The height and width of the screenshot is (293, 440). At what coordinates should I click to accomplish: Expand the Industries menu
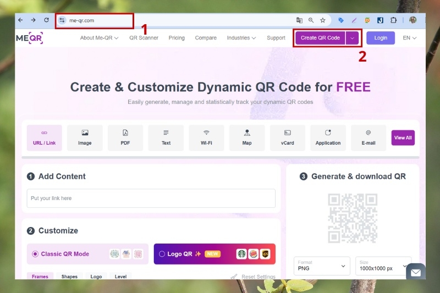pyautogui.click(x=241, y=38)
